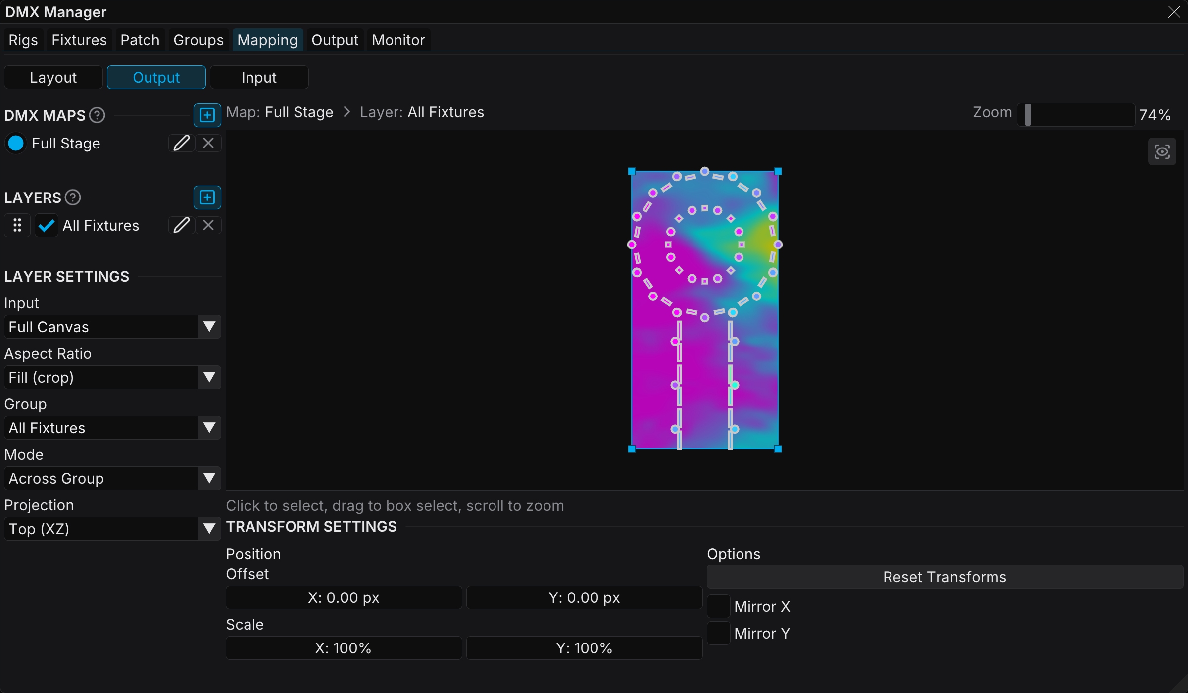1188x693 pixels.
Task: Open the Rigs tab
Action: point(23,40)
